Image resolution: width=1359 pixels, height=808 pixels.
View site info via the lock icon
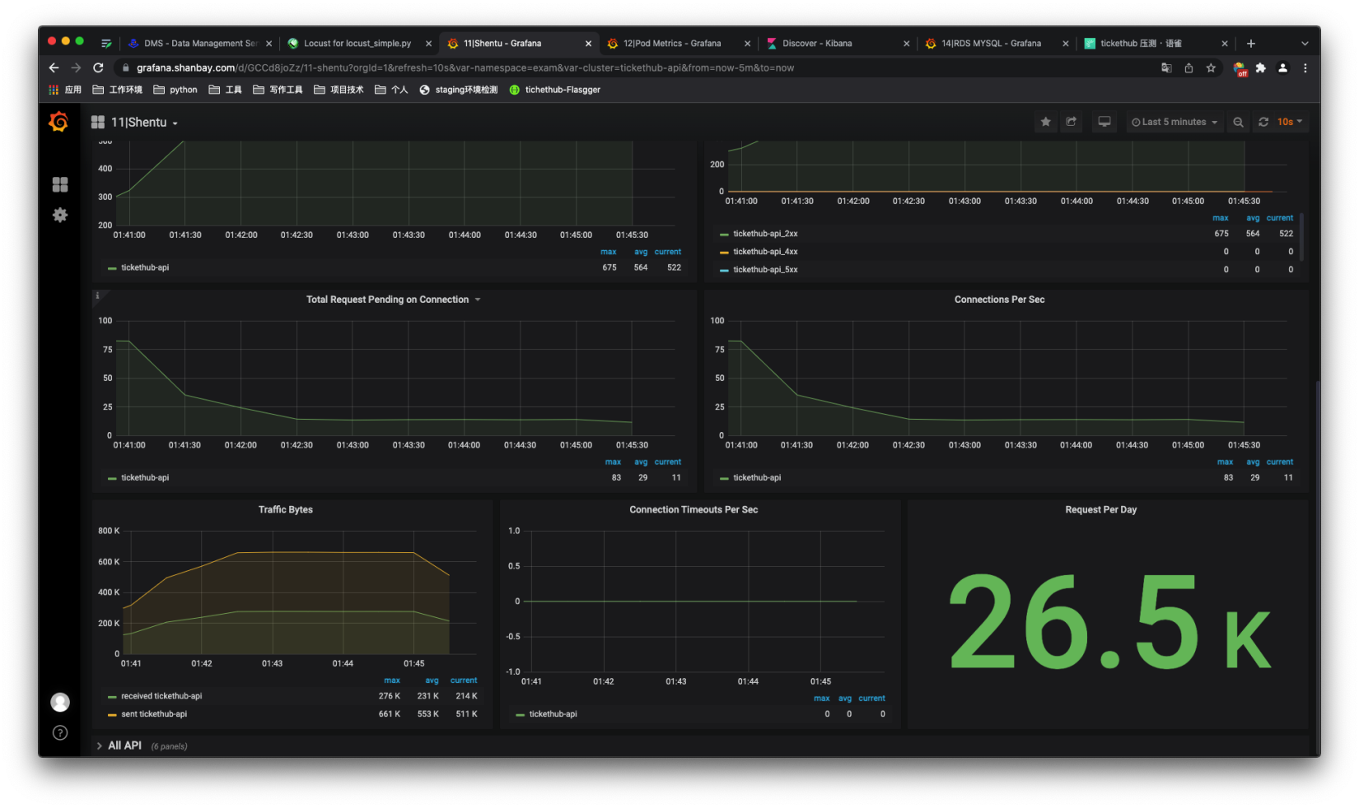tap(125, 68)
